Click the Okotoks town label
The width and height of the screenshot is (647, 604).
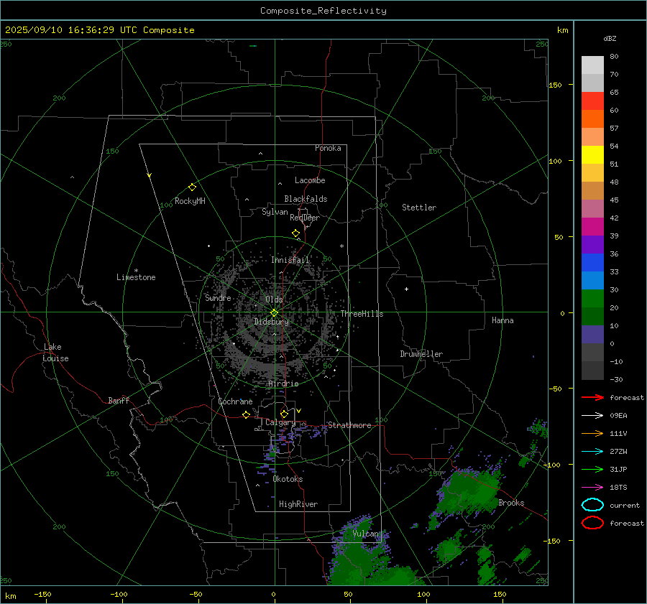(x=288, y=479)
